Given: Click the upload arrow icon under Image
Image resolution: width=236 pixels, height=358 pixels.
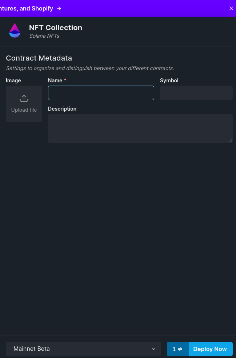Looking at the screenshot, I should point(24,98).
